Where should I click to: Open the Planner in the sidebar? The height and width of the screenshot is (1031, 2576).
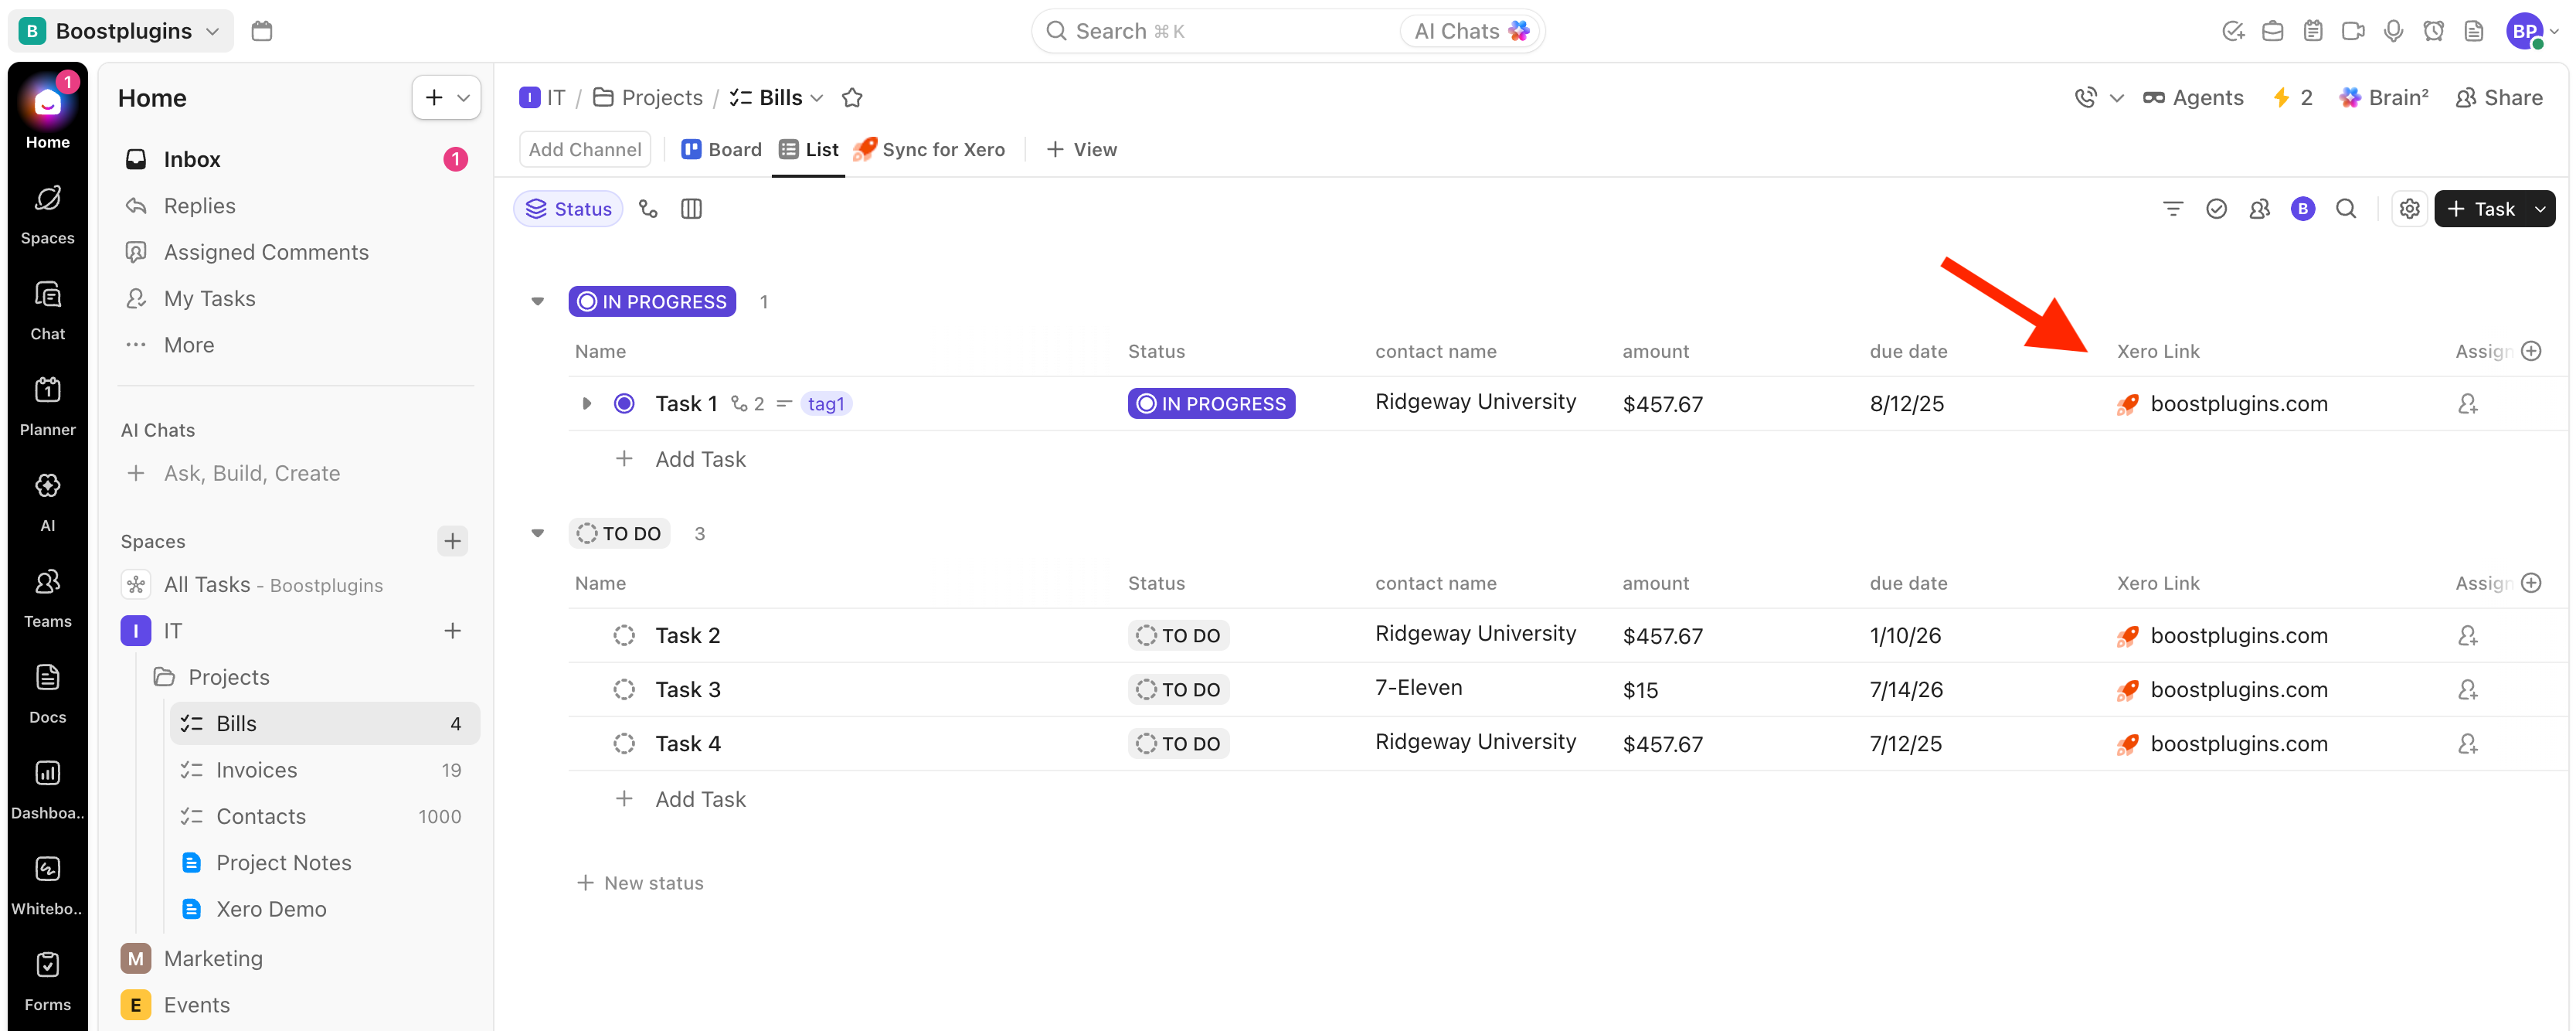47,405
